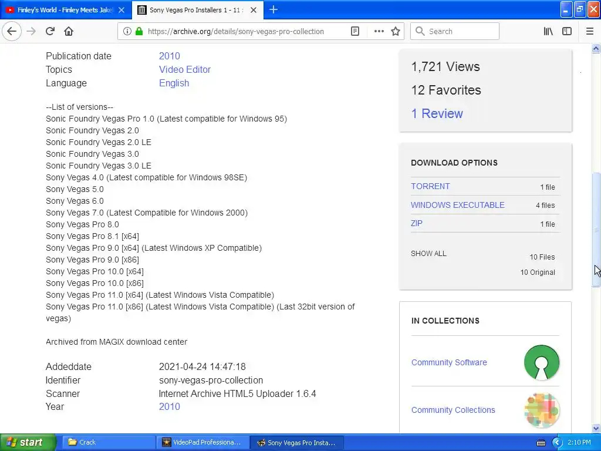Image resolution: width=601 pixels, height=451 pixels.
Task: Show site information icon in address bar
Action: (x=127, y=31)
